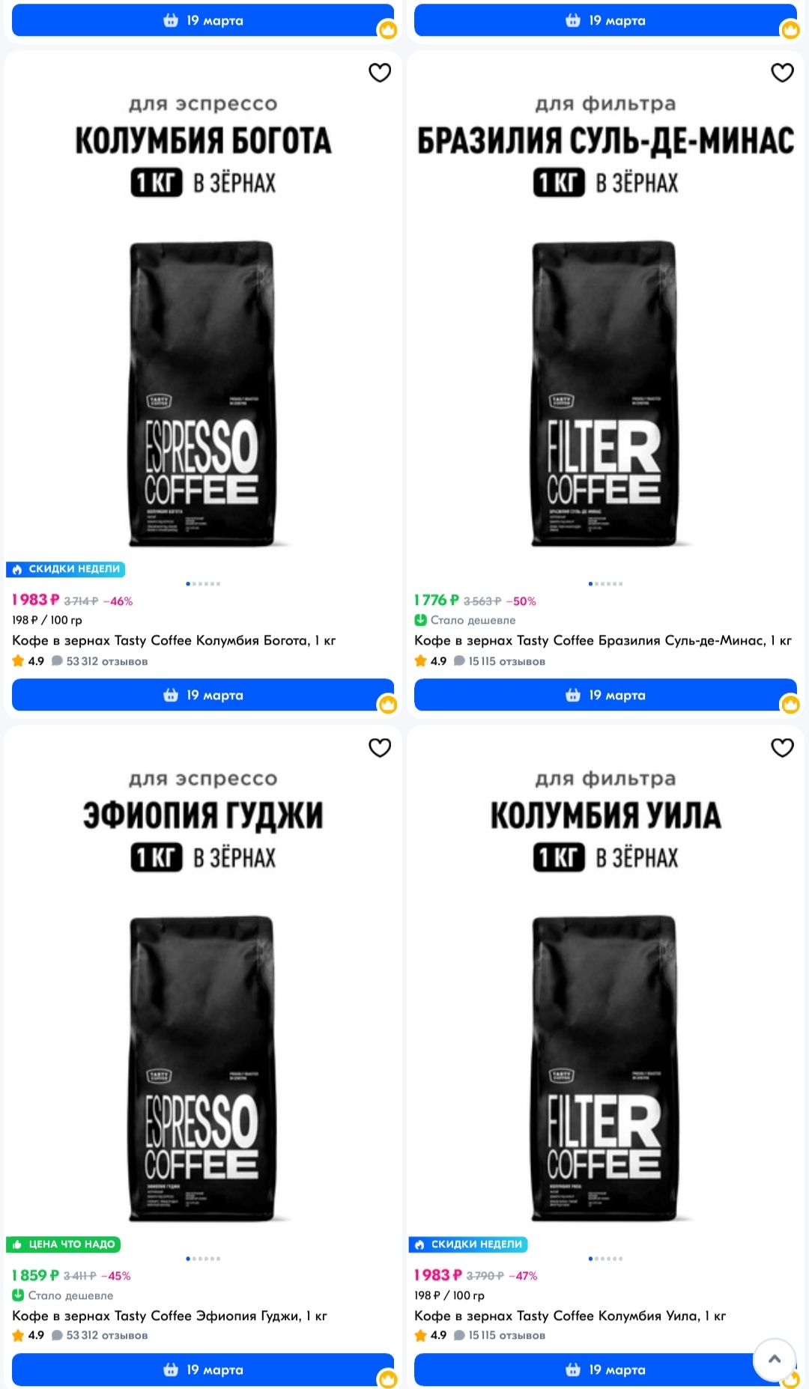This screenshot has width=809, height=1389.
Task: Add Эфиопия Гуджи to cart, 19 марта
Action: pos(203,1370)
